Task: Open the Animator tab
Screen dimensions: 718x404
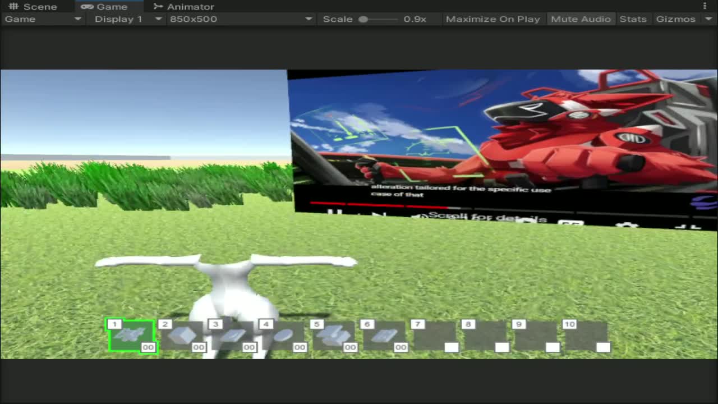Action: coord(184,7)
